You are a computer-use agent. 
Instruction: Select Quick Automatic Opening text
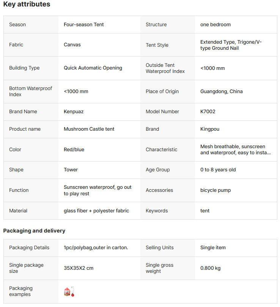(93, 68)
